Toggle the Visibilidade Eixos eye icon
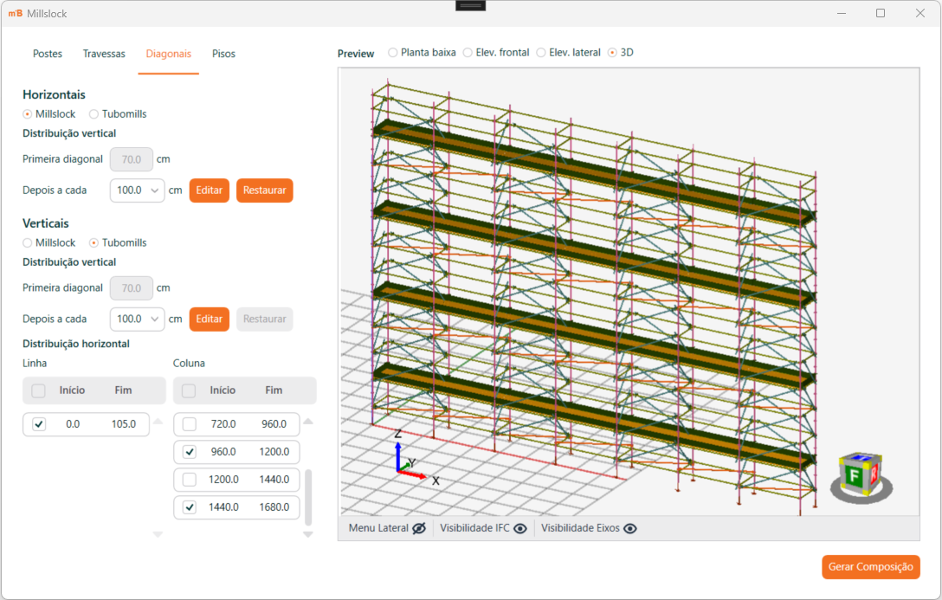 click(x=629, y=528)
